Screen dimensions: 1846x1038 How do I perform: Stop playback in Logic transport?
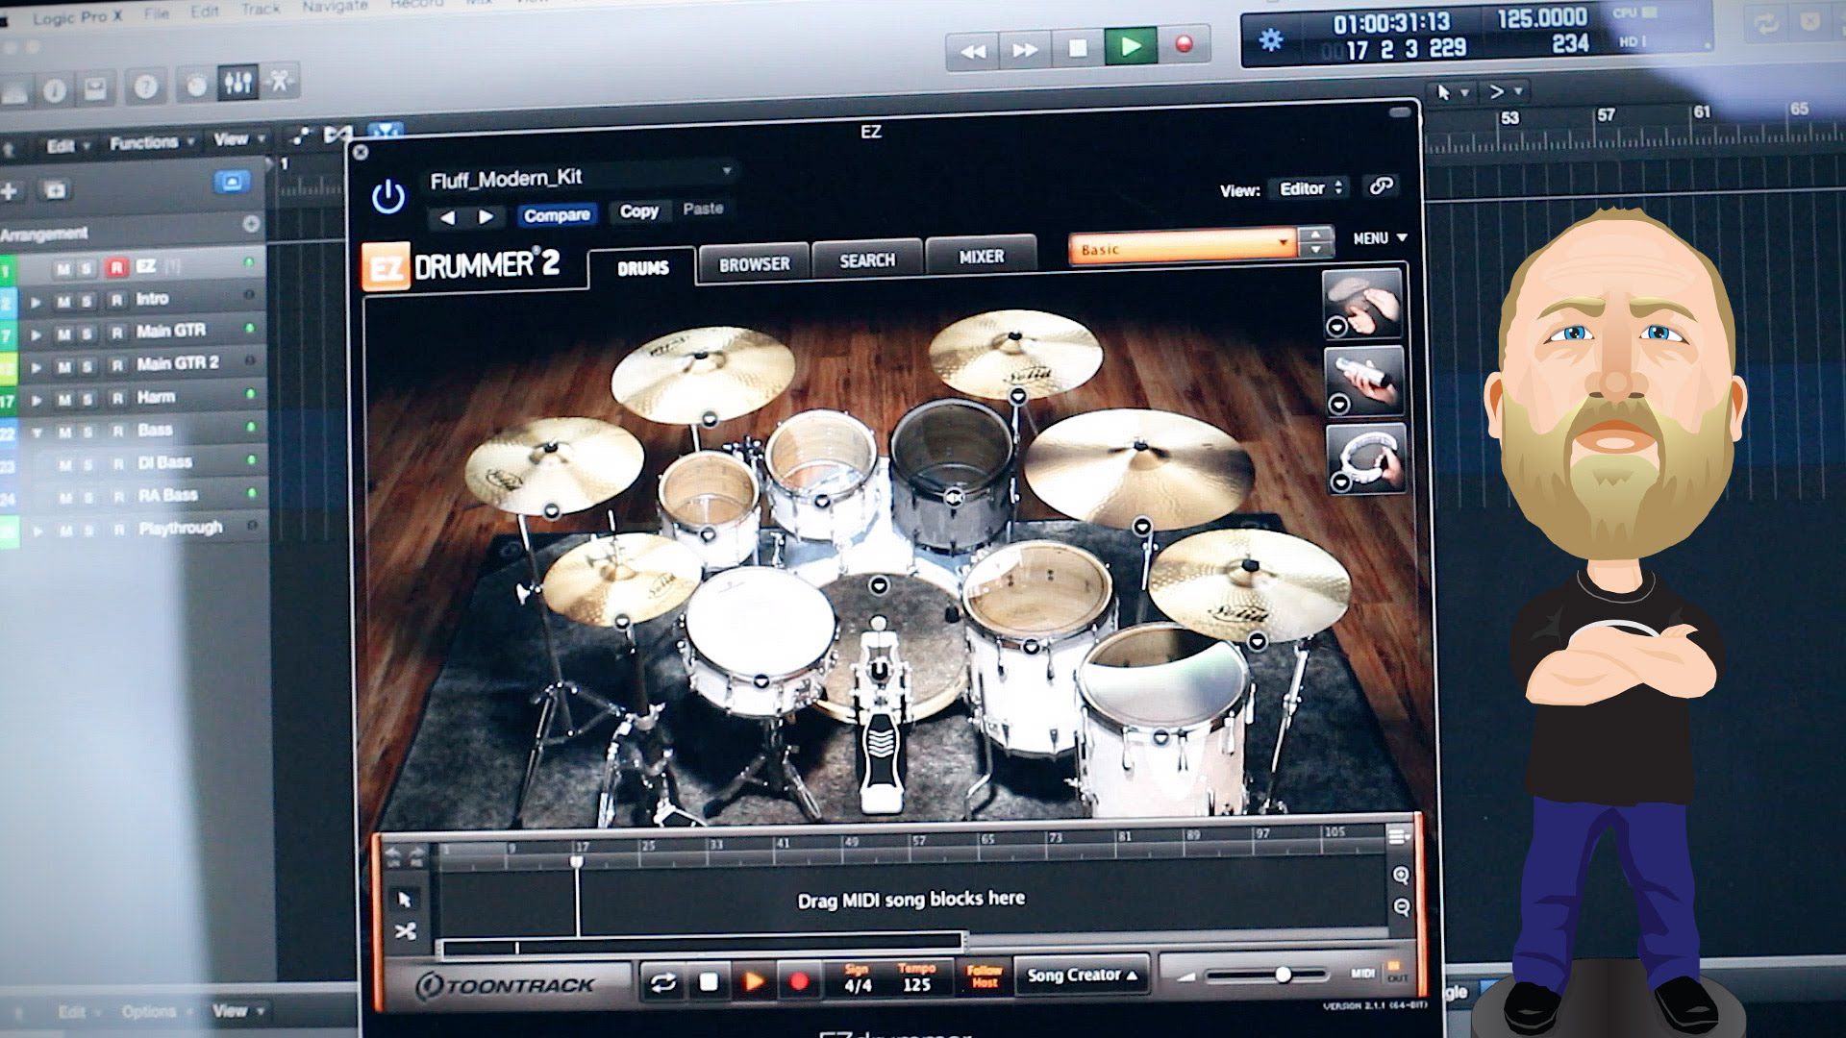(1078, 48)
